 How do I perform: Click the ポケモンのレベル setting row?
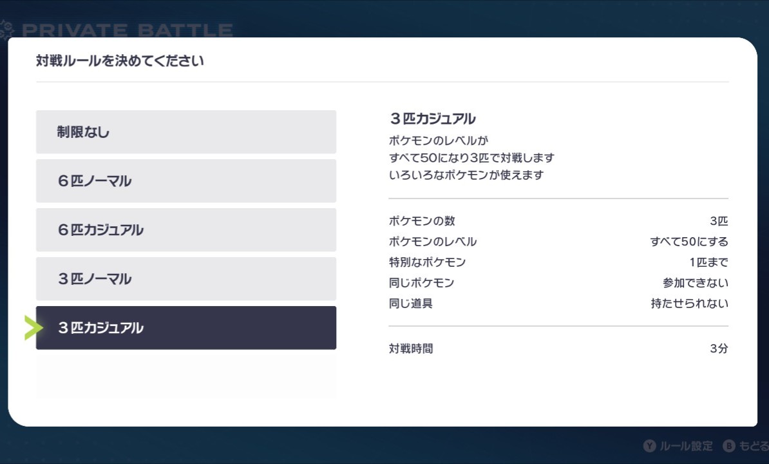pos(558,241)
